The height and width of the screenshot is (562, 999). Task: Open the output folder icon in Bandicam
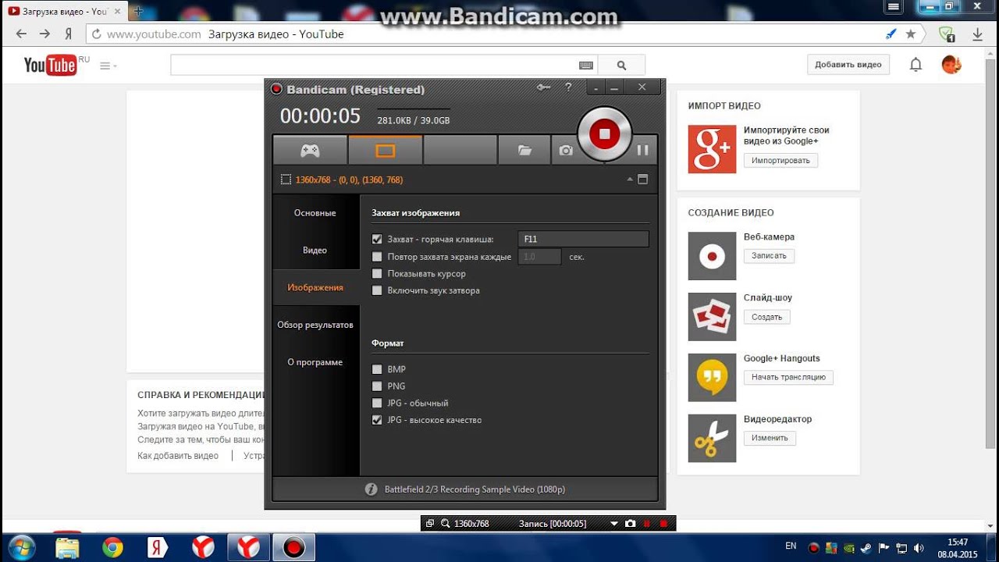click(x=524, y=151)
